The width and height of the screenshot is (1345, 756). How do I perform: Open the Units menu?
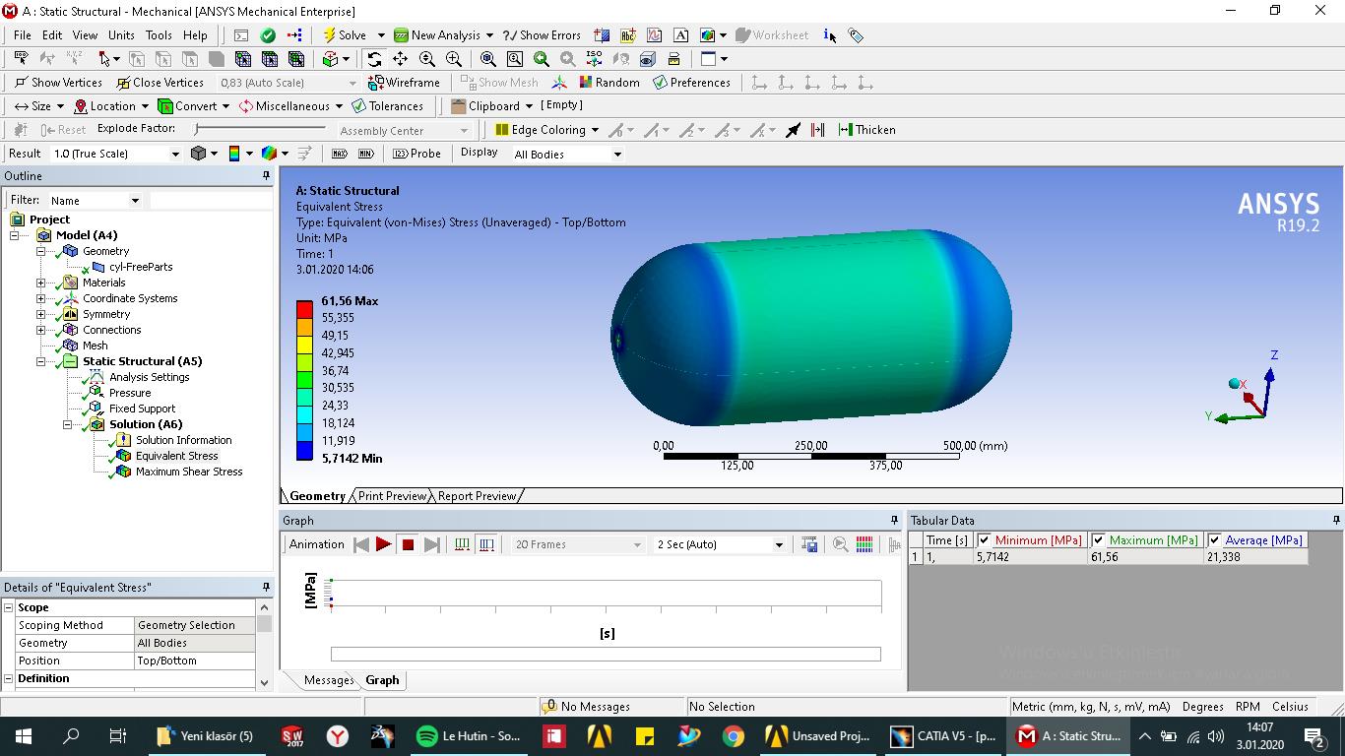pyautogui.click(x=121, y=34)
